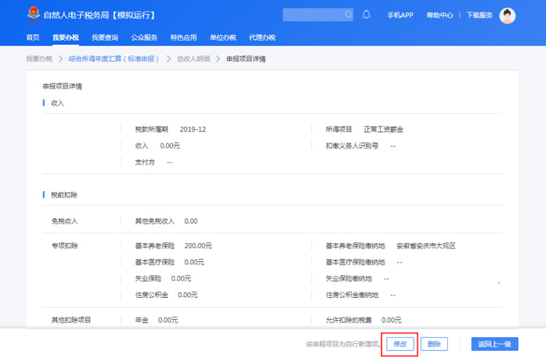Image resolution: width=546 pixels, height=359 pixels.
Task: Open notifications bell icon
Action: pyautogui.click(x=366, y=15)
